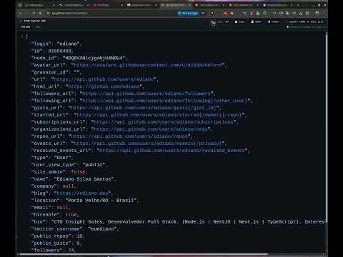This screenshot has width=343, height=257.
Task: Click the "ediano" login value
Action: coord(68,44)
